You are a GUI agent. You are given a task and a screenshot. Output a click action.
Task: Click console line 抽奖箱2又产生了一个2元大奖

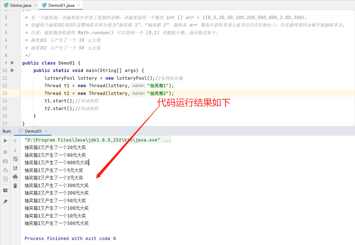[x=54, y=178]
